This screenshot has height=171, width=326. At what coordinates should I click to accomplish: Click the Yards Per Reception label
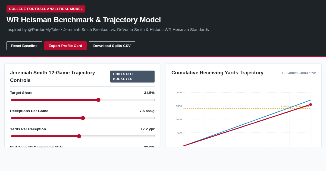[28, 129]
